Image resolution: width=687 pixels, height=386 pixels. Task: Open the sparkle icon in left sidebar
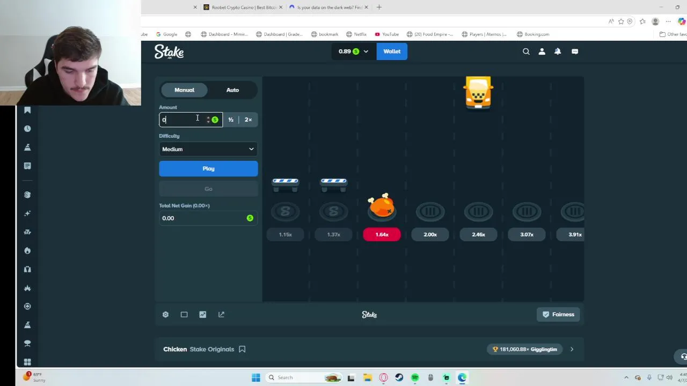(x=27, y=213)
